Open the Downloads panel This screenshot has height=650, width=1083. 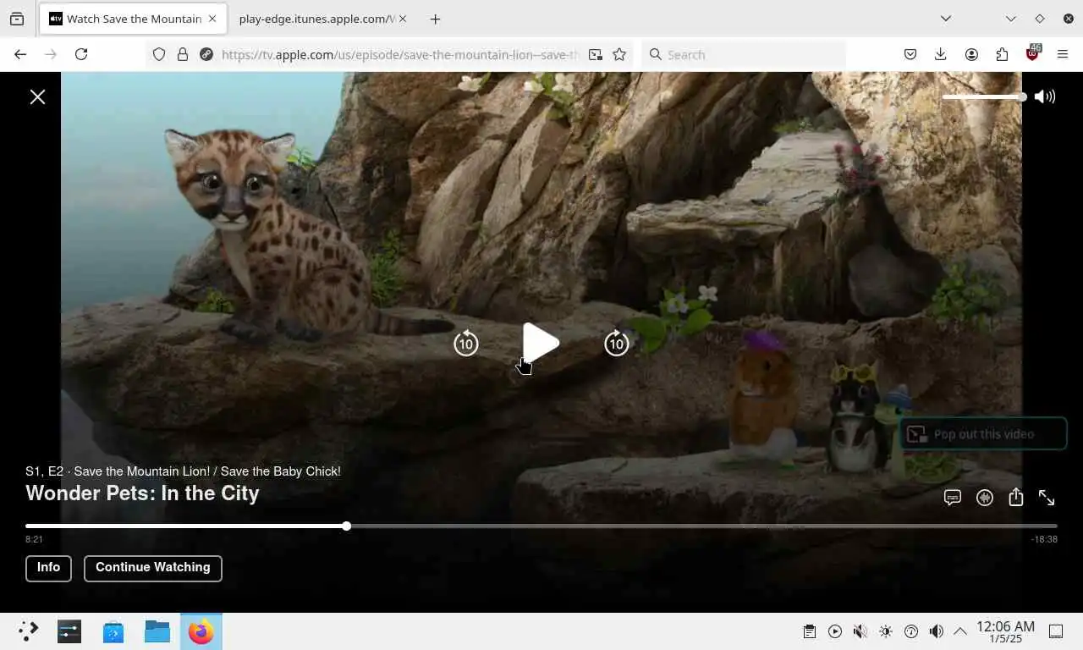940,54
